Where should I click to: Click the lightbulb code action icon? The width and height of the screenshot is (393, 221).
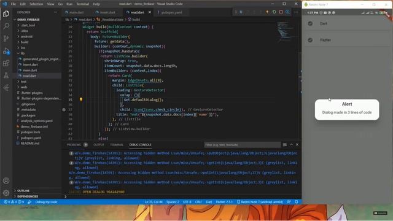(x=81, y=99)
